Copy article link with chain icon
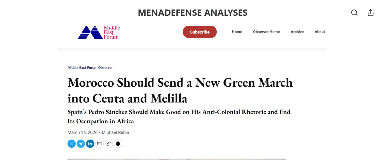Screen dimensions: 380x160 109,144
